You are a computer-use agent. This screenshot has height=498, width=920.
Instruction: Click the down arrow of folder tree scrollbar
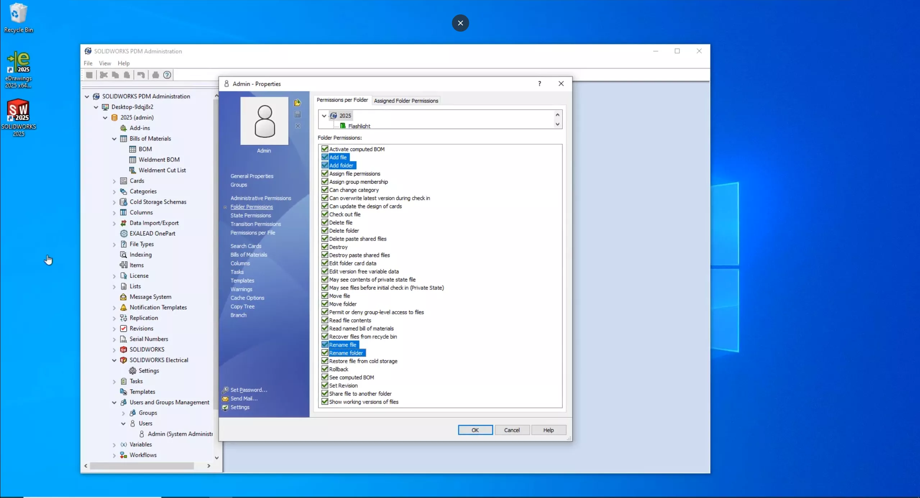557,124
